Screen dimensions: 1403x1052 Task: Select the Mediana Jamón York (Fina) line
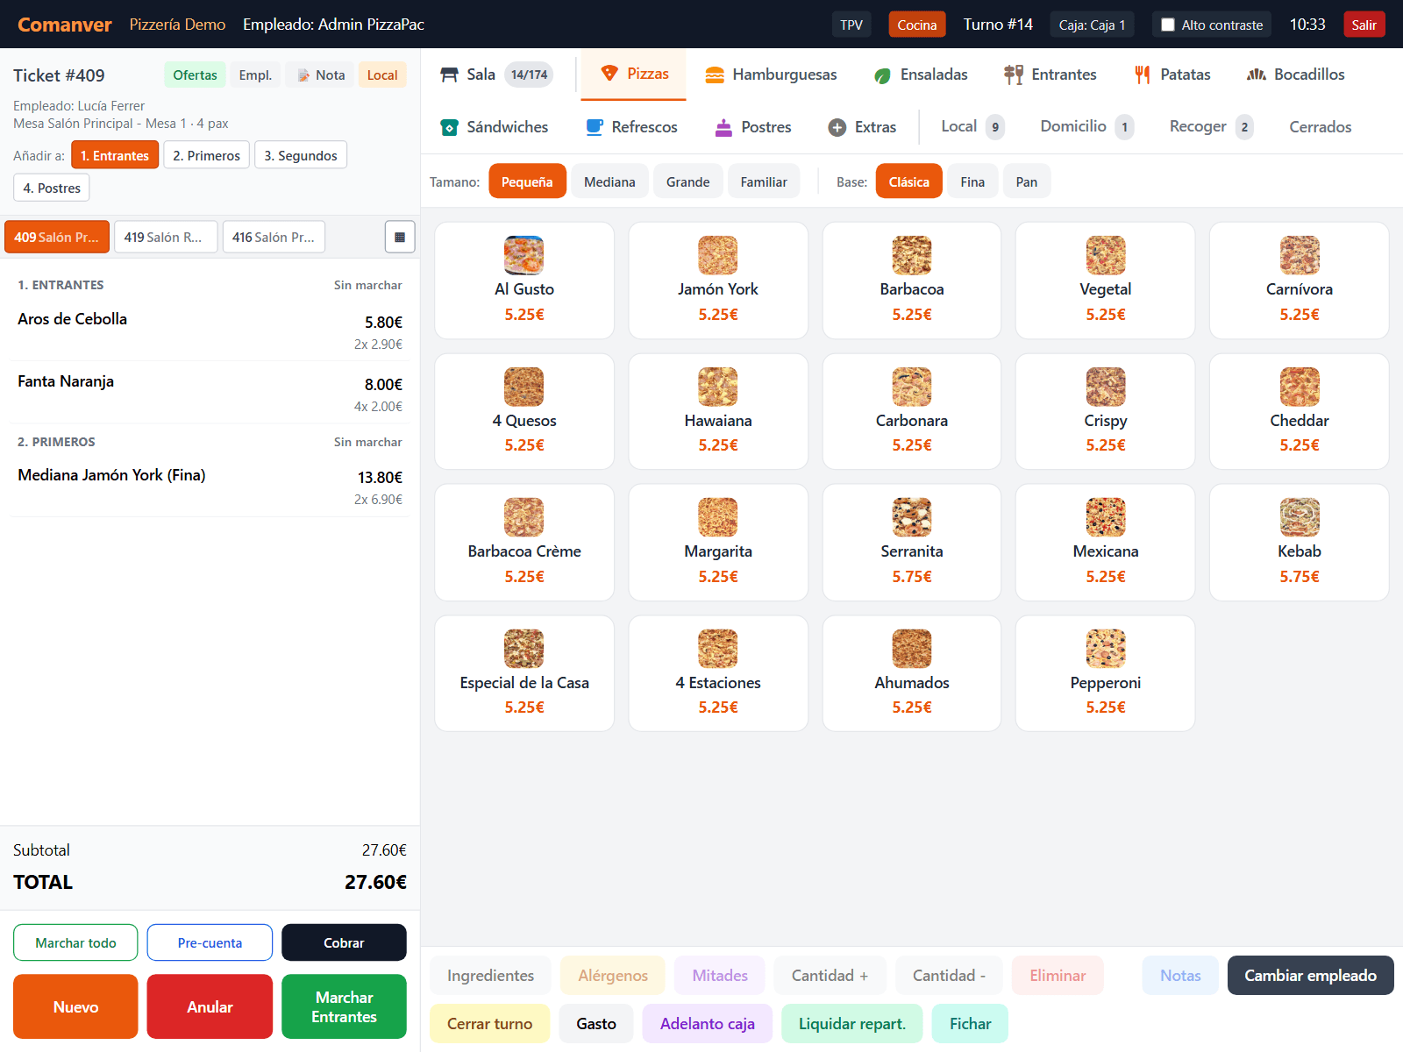pos(210,486)
